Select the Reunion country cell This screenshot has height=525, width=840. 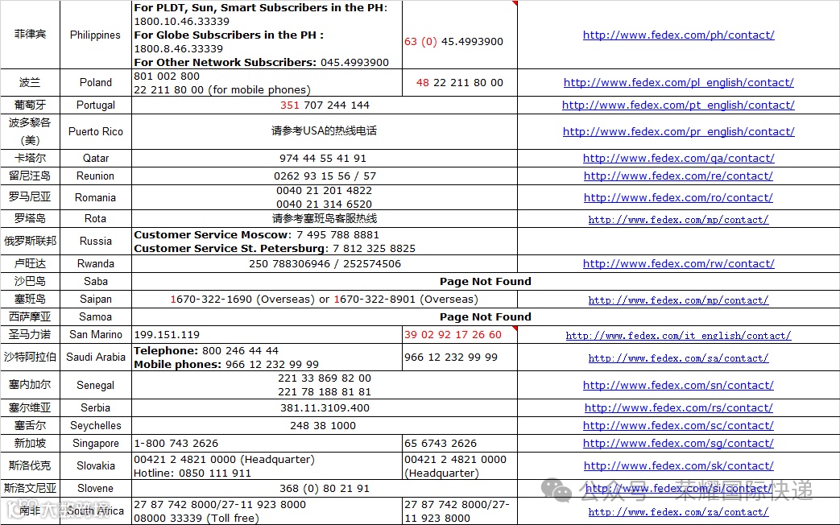click(x=95, y=176)
